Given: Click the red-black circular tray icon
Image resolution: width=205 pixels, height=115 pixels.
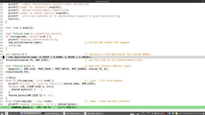Looking at the screenshot, I should tap(166, 113).
